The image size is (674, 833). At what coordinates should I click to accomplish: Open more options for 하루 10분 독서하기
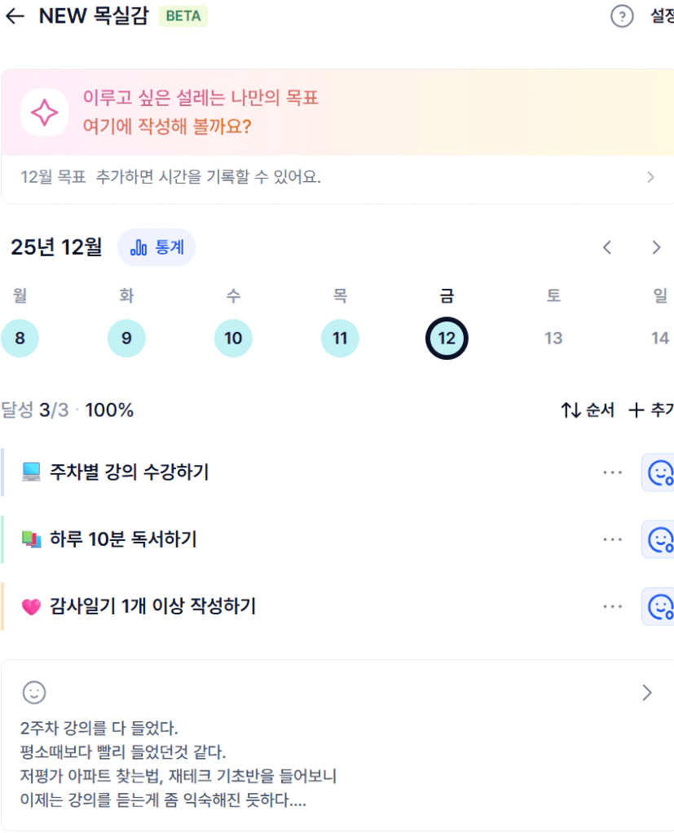point(612,539)
